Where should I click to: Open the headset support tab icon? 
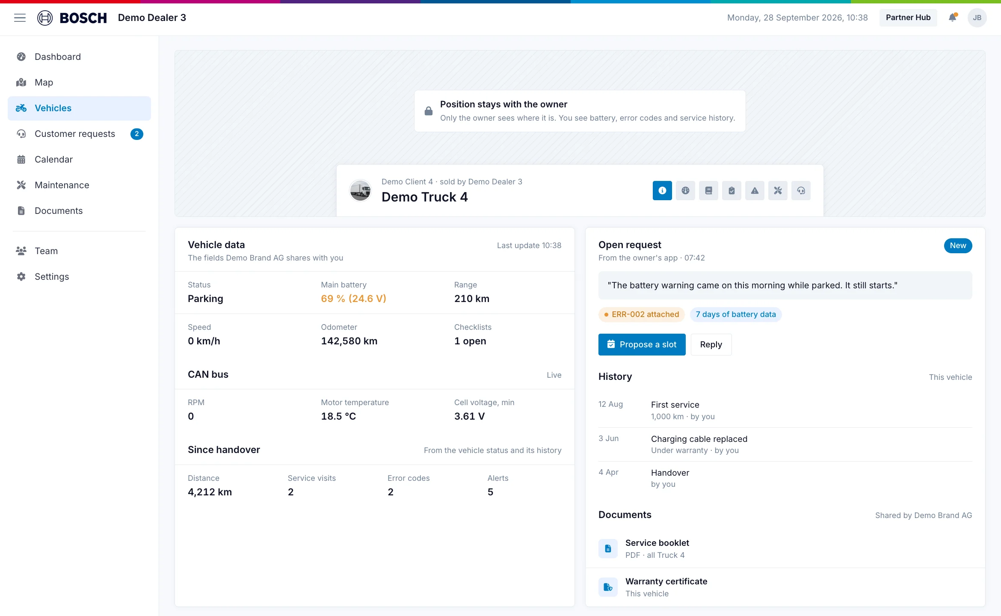[801, 190]
